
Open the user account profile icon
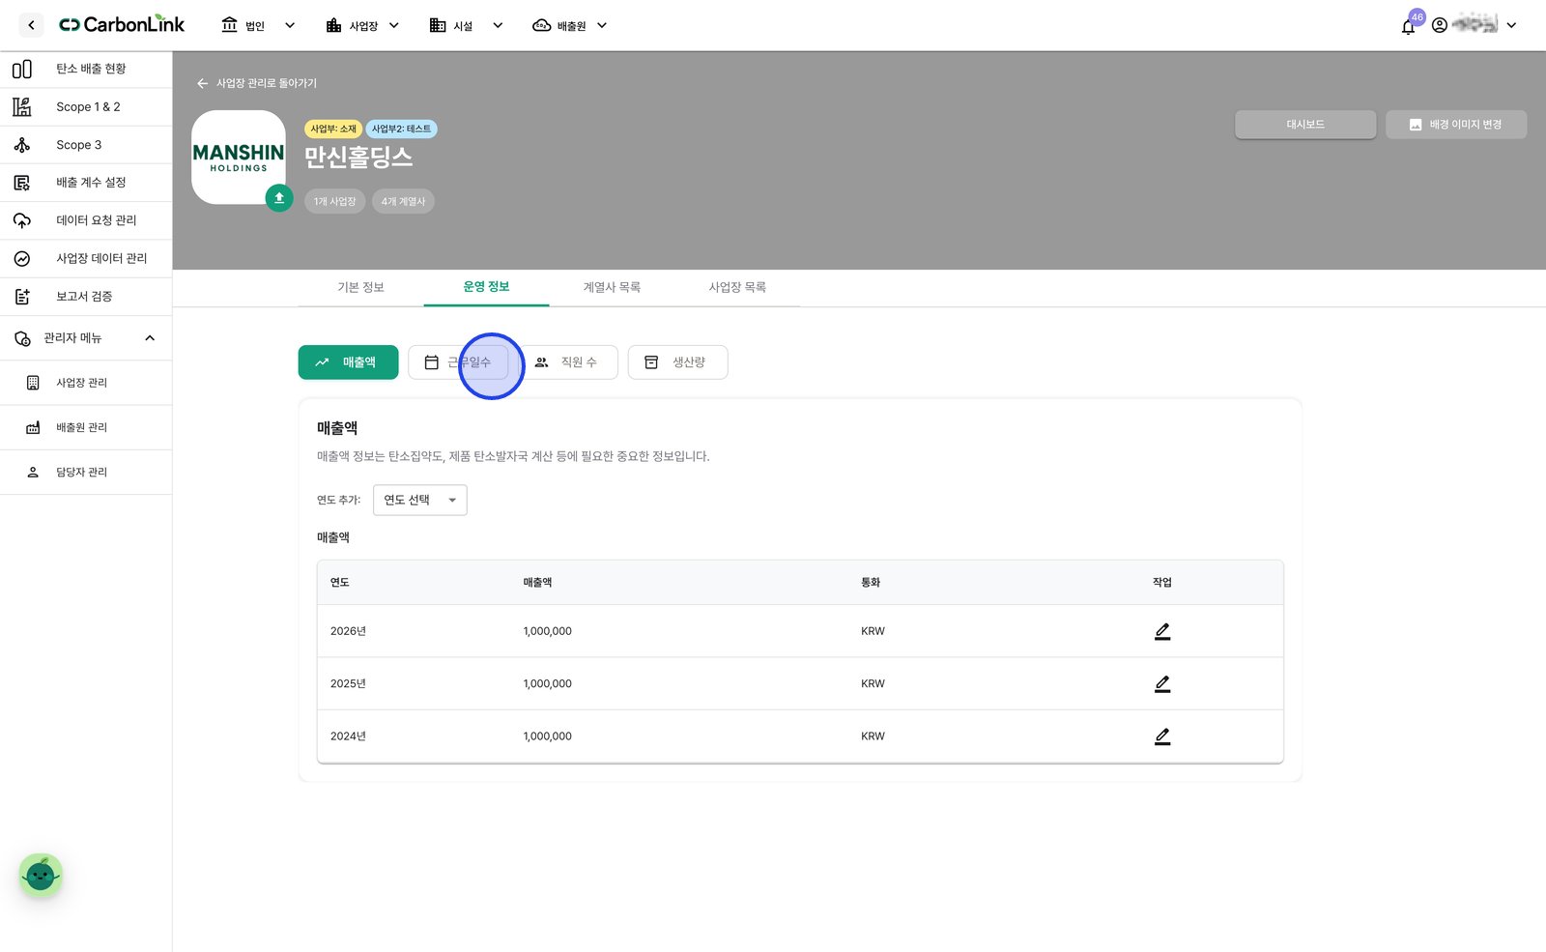tap(1440, 25)
